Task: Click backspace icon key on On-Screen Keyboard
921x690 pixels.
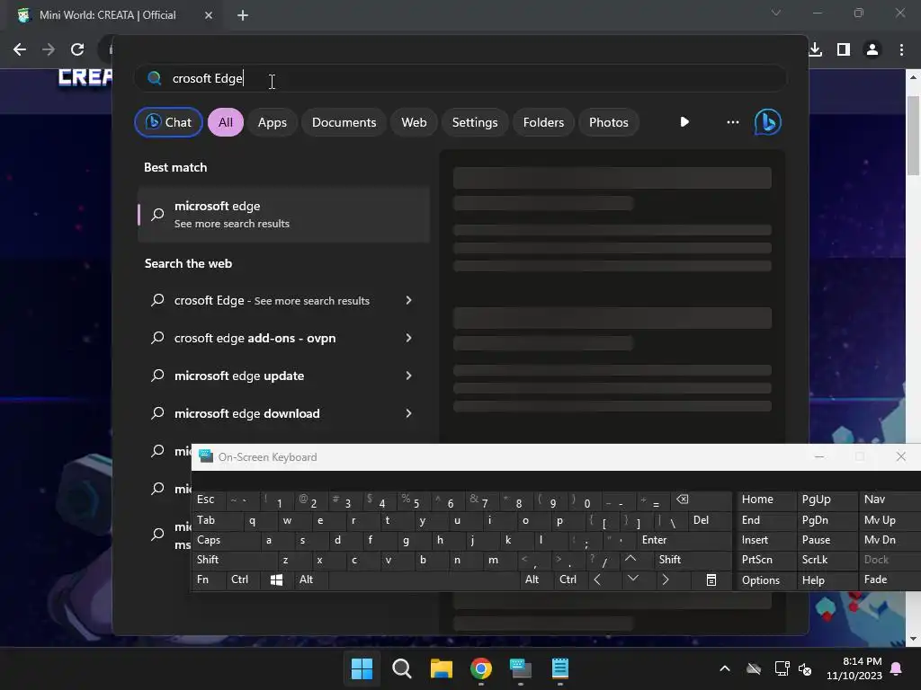Action: [702, 500]
